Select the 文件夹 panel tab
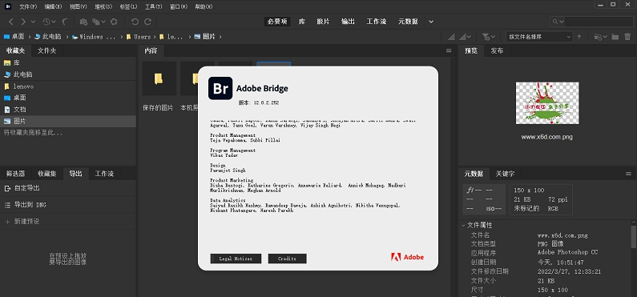The width and height of the screenshot is (637, 297). pos(46,50)
